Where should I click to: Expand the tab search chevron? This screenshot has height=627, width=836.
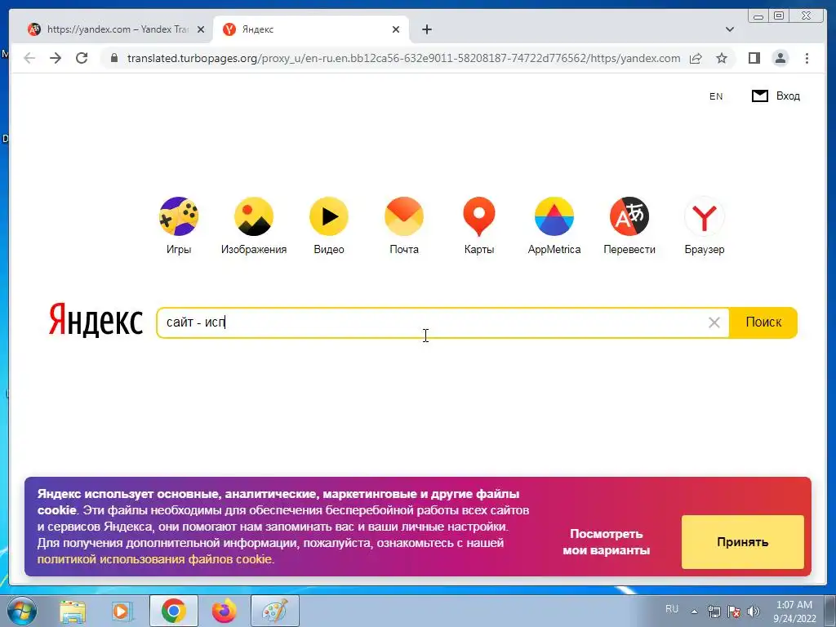[730, 29]
